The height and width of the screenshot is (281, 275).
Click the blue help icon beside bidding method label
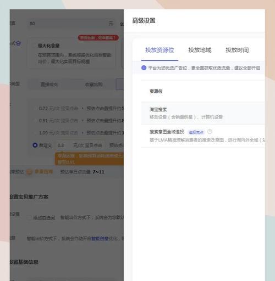18,43
